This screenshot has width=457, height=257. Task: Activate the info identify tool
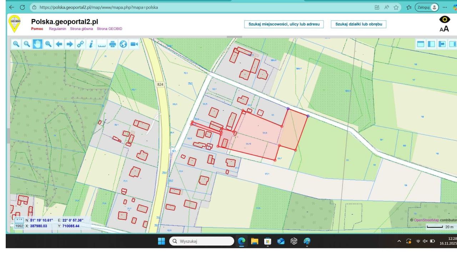click(x=91, y=44)
